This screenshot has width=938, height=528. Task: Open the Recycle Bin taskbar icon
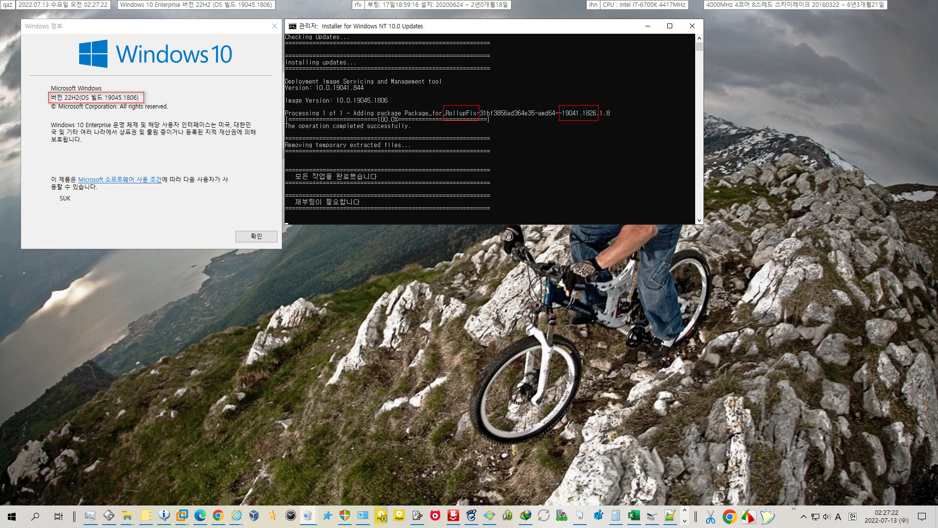click(x=308, y=516)
